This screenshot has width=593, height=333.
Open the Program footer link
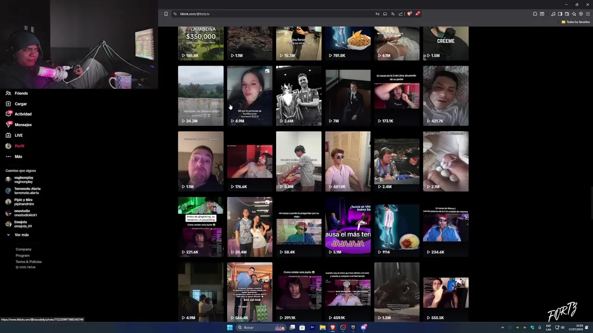pyautogui.click(x=23, y=256)
